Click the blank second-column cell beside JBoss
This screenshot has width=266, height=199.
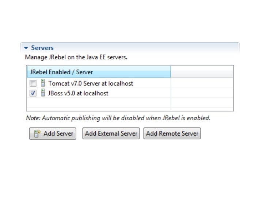202,93
